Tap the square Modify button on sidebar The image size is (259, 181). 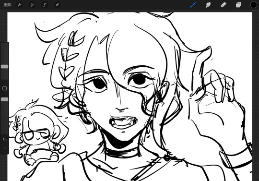pyautogui.click(x=5, y=88)
